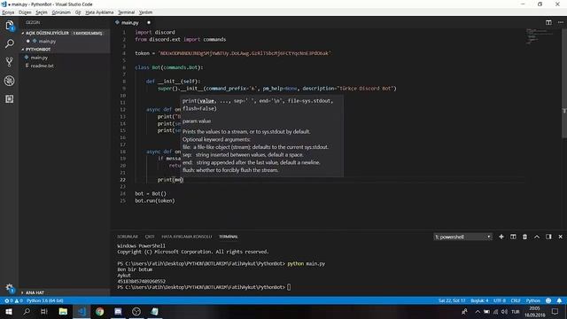Screen dimensions: 567x319
Task: Show hidden system tray icons
Action: tap(478, 311)
